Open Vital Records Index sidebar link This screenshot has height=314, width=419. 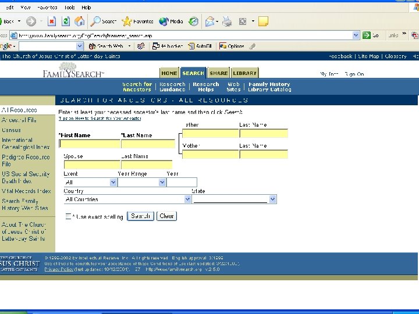tap(26, 191)
